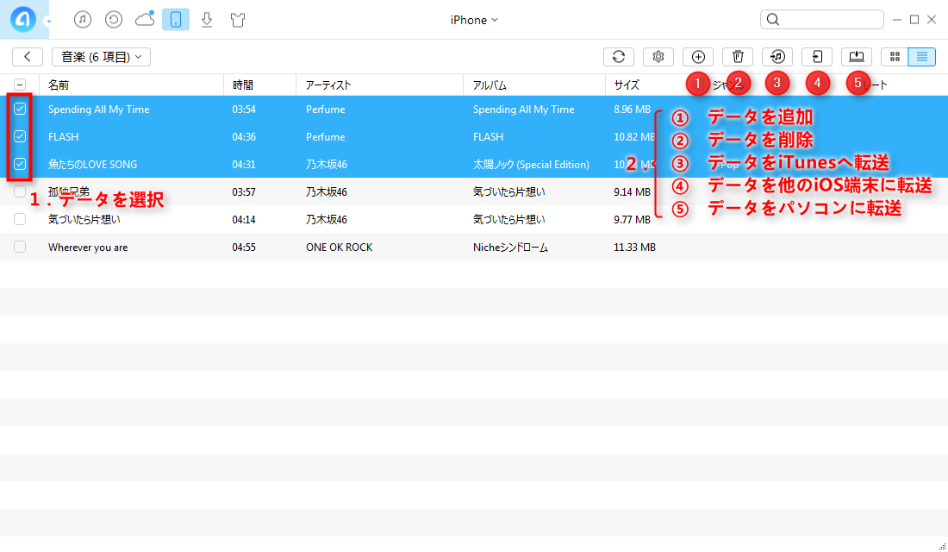
Task: Expand the iPhone device dropdown
Action: coord(474,20)
